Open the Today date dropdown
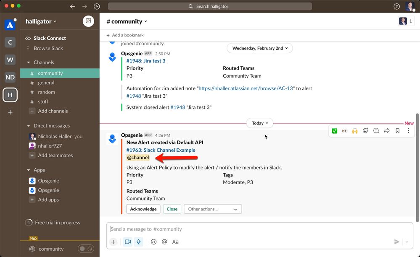 click(x=260, y=123)
